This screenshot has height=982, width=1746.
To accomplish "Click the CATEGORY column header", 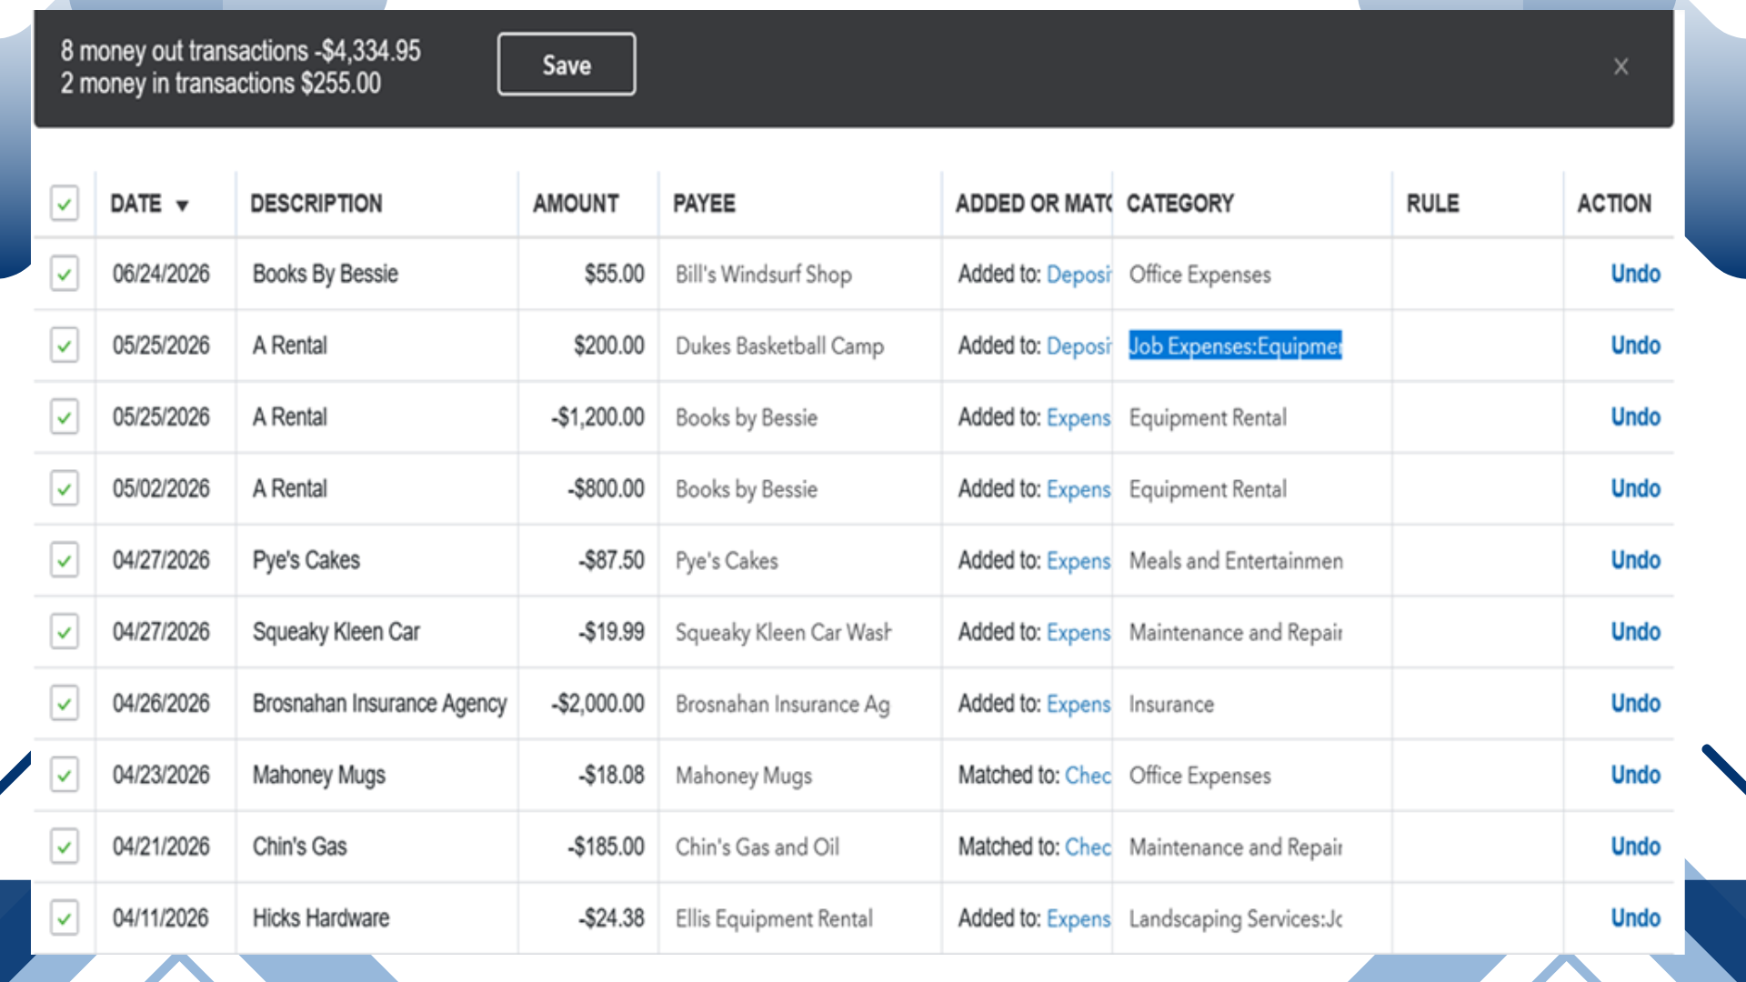I will coord(1180,204).
